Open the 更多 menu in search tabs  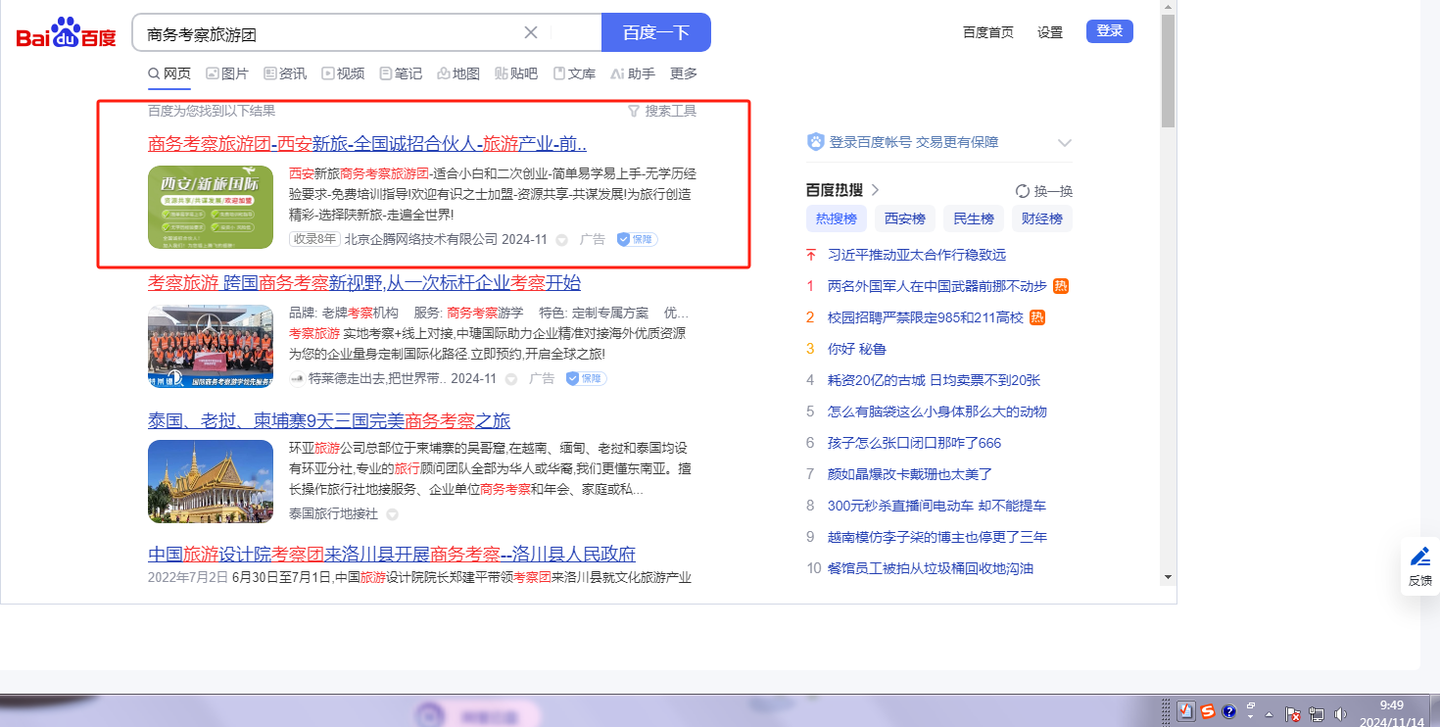pos(684,73)
